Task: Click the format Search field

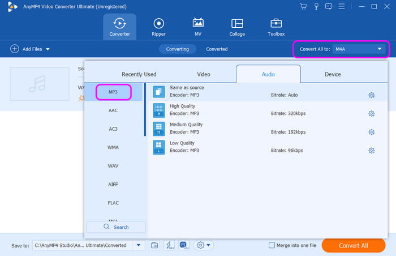Action: pyautogui.click(x=116, y=227)
